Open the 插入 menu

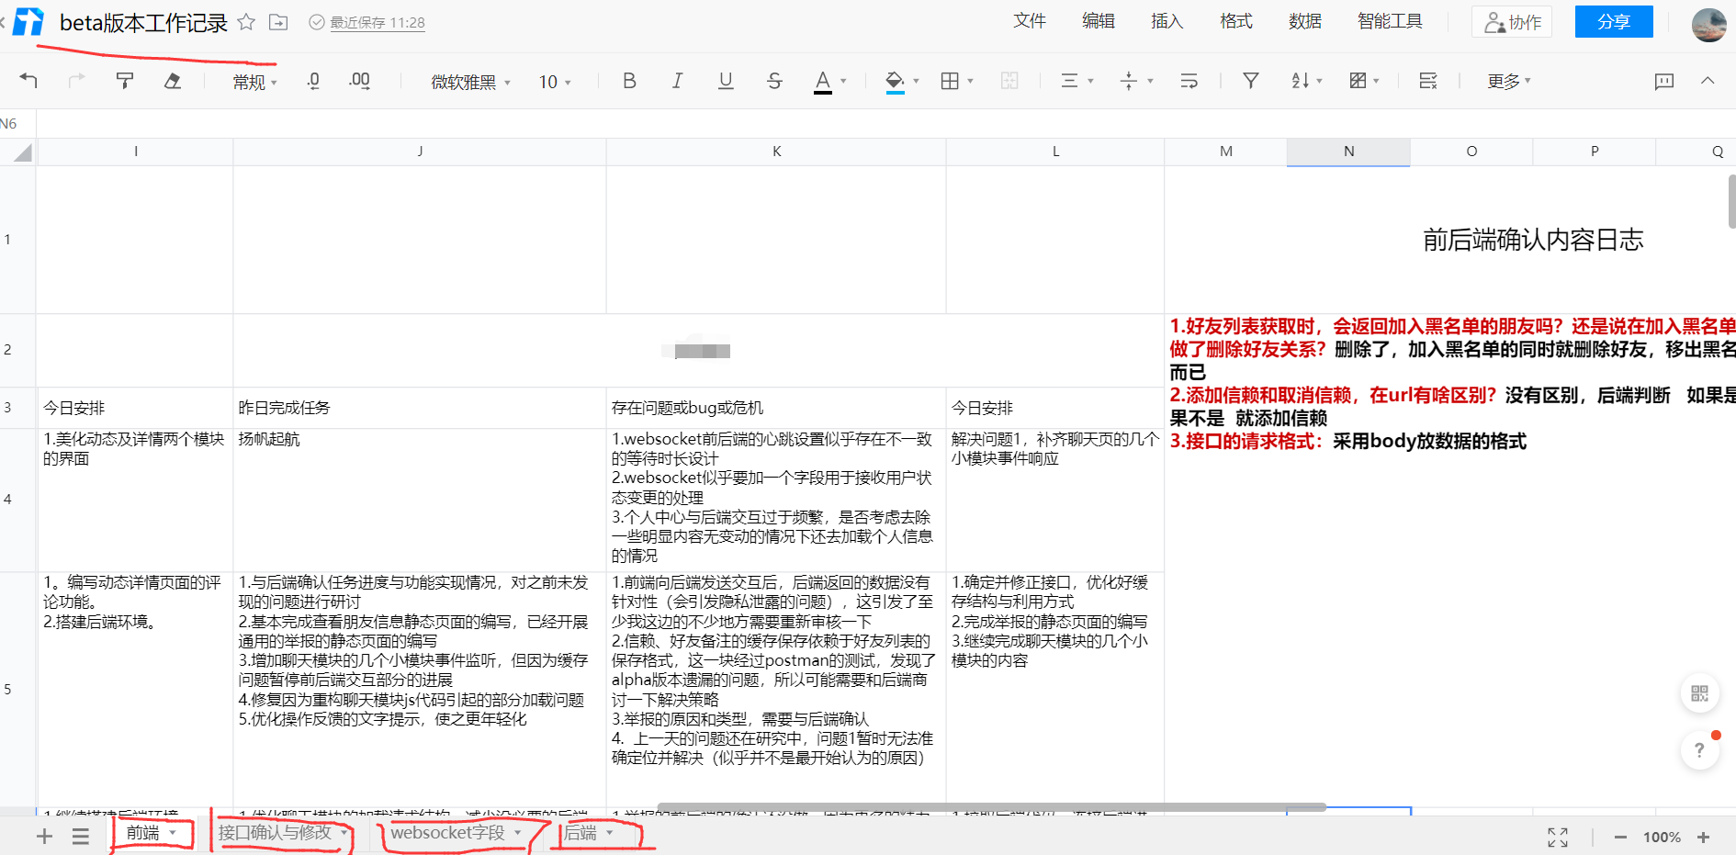[1167, 21]
